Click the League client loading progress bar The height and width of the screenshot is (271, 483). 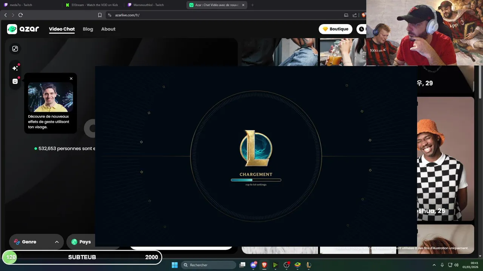tap(256, 180)
